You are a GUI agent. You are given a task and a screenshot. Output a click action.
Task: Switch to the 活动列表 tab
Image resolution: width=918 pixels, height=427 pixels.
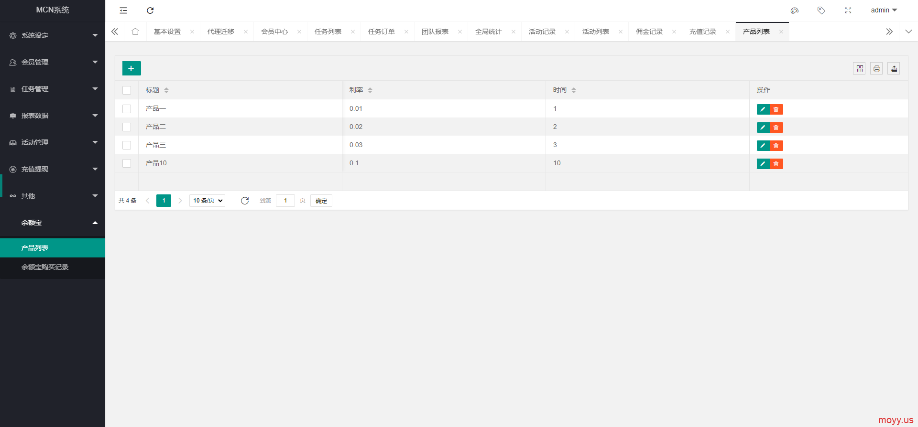coord(596,32)
